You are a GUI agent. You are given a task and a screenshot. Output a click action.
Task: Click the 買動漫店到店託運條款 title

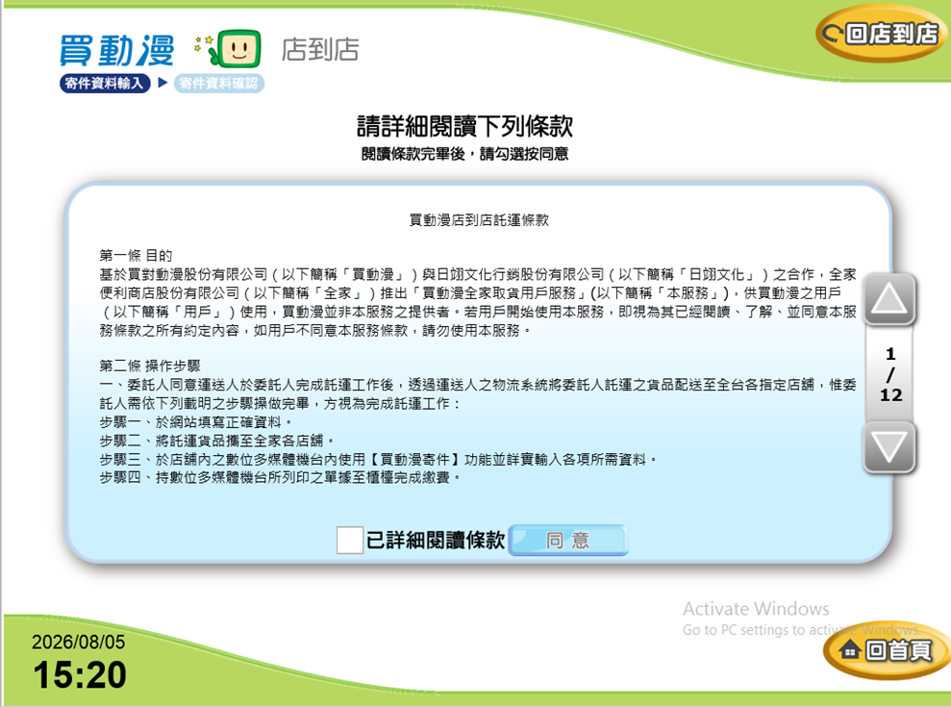[479, 220]
